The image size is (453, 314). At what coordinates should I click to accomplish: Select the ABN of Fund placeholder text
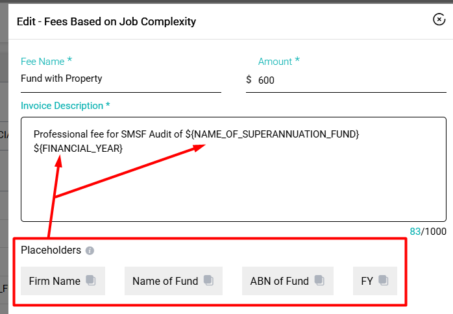pyautogui.click(x=279, y=281)
